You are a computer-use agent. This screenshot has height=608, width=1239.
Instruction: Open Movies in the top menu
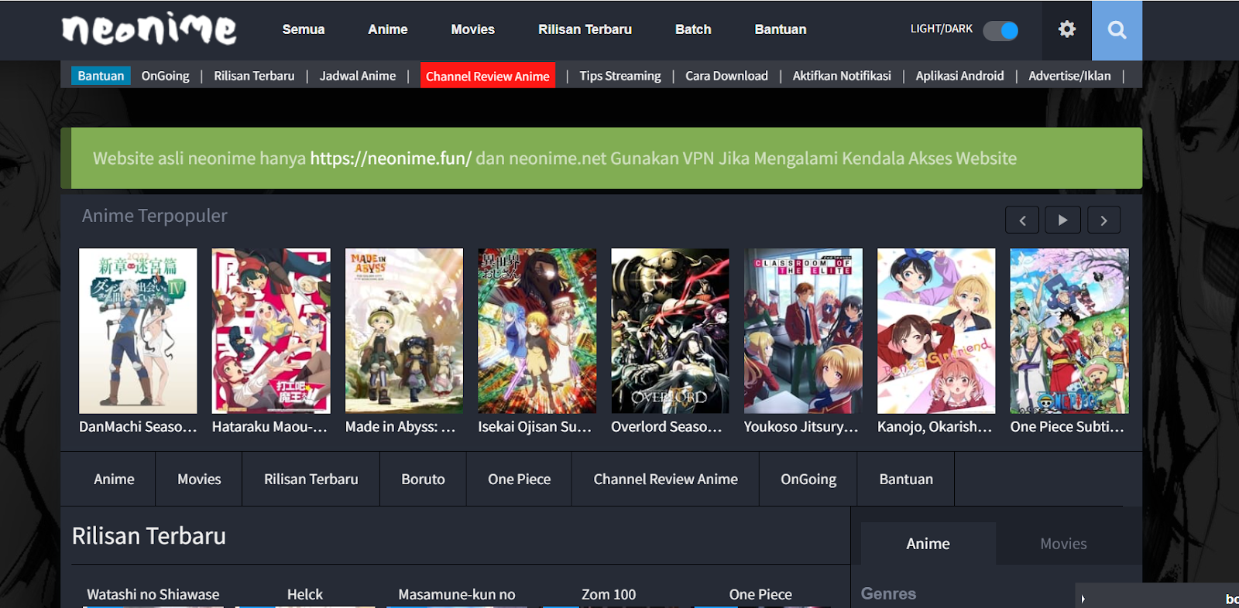pos(473,29)
